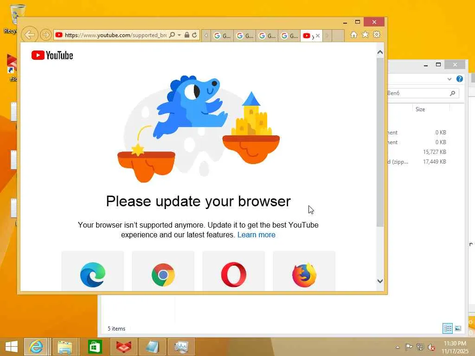
Task: Switch File Explorer to details view icon
Action: [x=448, y=329]
